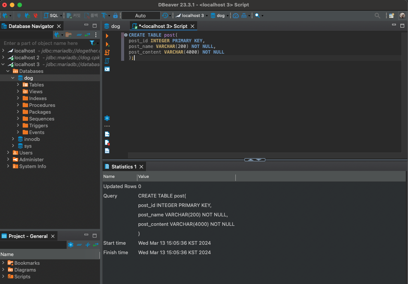Click the Transaction log history clock icon

pyautogui.click(x=165, y=15)
